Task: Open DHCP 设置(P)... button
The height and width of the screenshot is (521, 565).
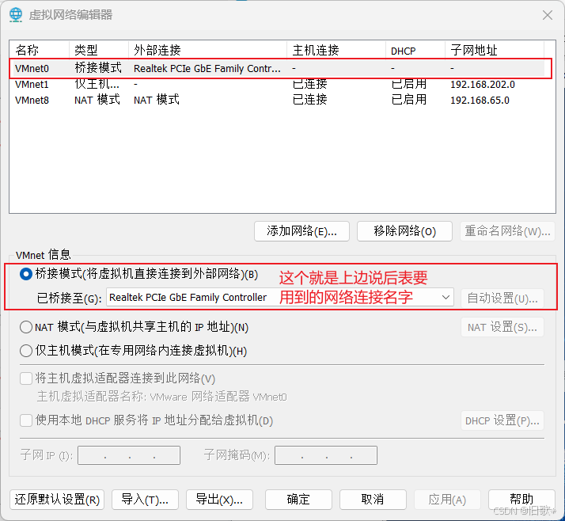Action: click(x=502, y=420)
